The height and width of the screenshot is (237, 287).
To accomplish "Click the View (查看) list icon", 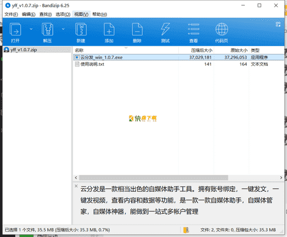I will (194, 29).
